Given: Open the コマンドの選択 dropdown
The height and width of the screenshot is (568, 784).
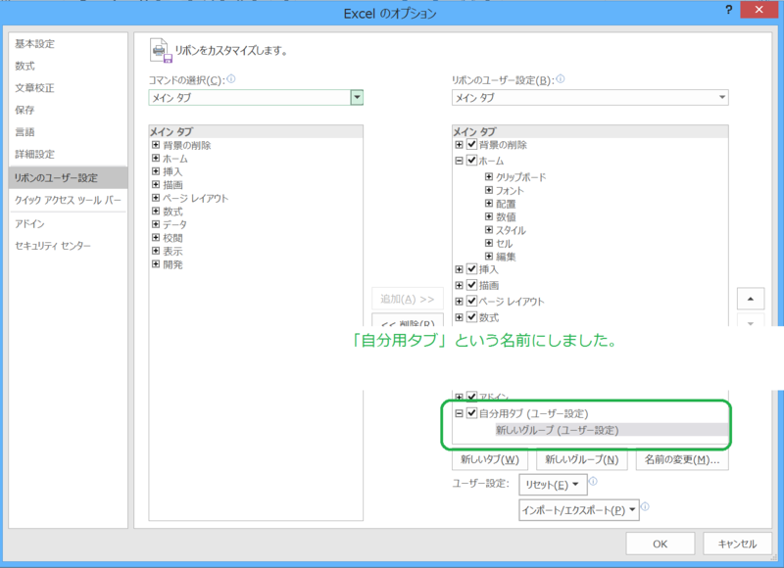Looking at the screenshot, I should click(357, 97).
